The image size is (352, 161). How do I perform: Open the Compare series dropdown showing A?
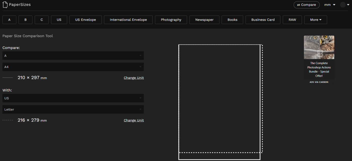[x=73, y=56]
